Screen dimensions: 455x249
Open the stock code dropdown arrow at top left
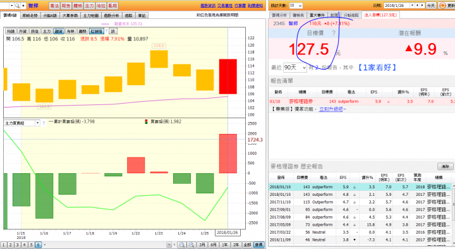coord(11,6)
